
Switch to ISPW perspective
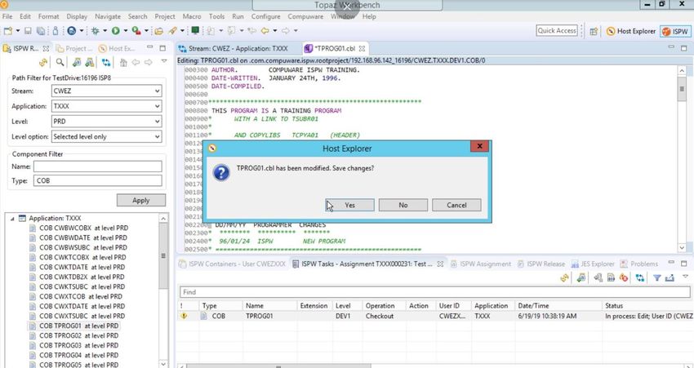click(675, 31)
